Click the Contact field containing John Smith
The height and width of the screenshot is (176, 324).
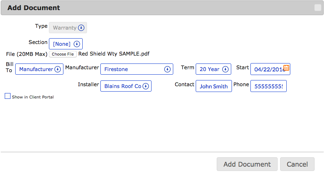(x=213, y=86)
